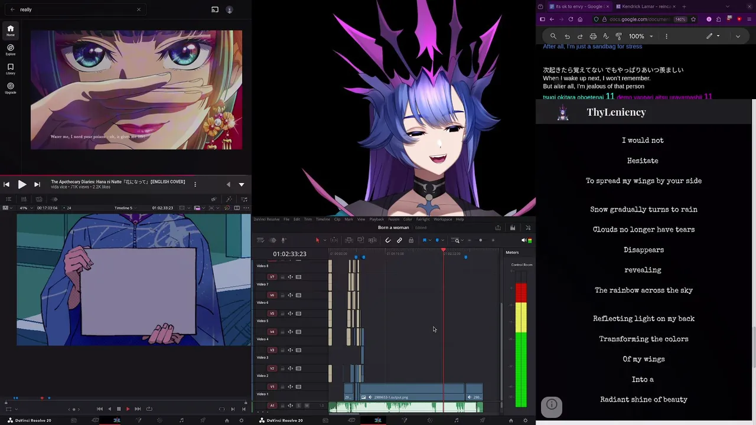Mute audio with the speaker icon
The width and height of the screenshot is (756, 425).
[x=523, y=240]
